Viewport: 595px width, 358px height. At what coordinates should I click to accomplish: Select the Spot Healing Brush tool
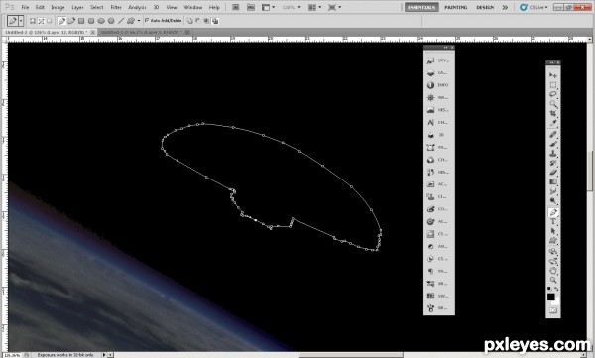point(553,135)
